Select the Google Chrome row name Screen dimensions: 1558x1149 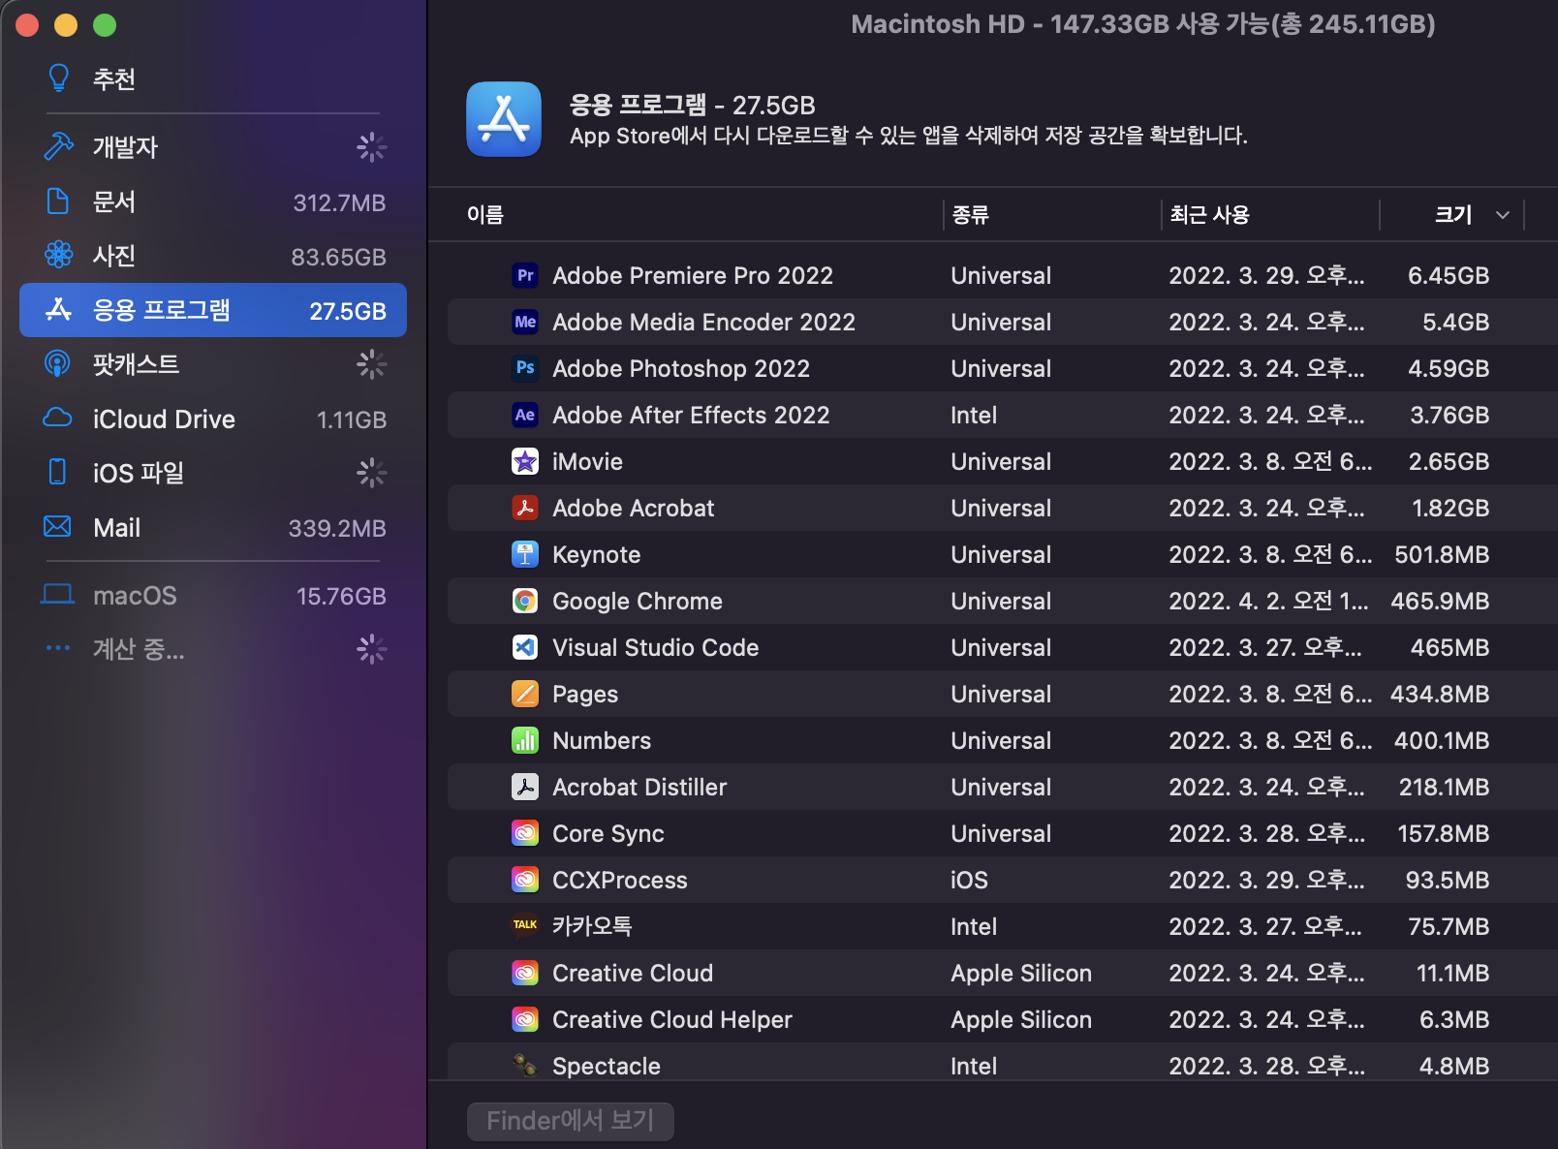click(x=637, y=601)
